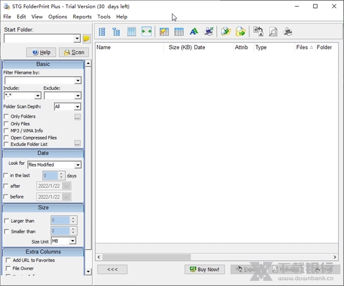Check the File Owner checkbox
Screen dimensions: 344x286
click(8, 268)
